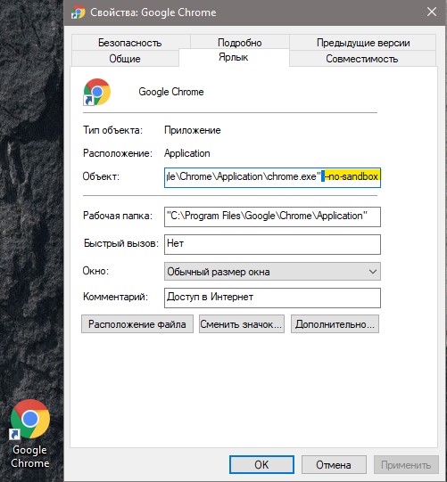Click in the Рабочая папка field
The image size is (447, 482).
pos(272,216)
